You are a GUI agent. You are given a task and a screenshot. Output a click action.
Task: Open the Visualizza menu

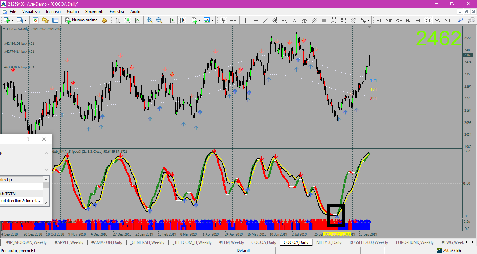(31, 12)
